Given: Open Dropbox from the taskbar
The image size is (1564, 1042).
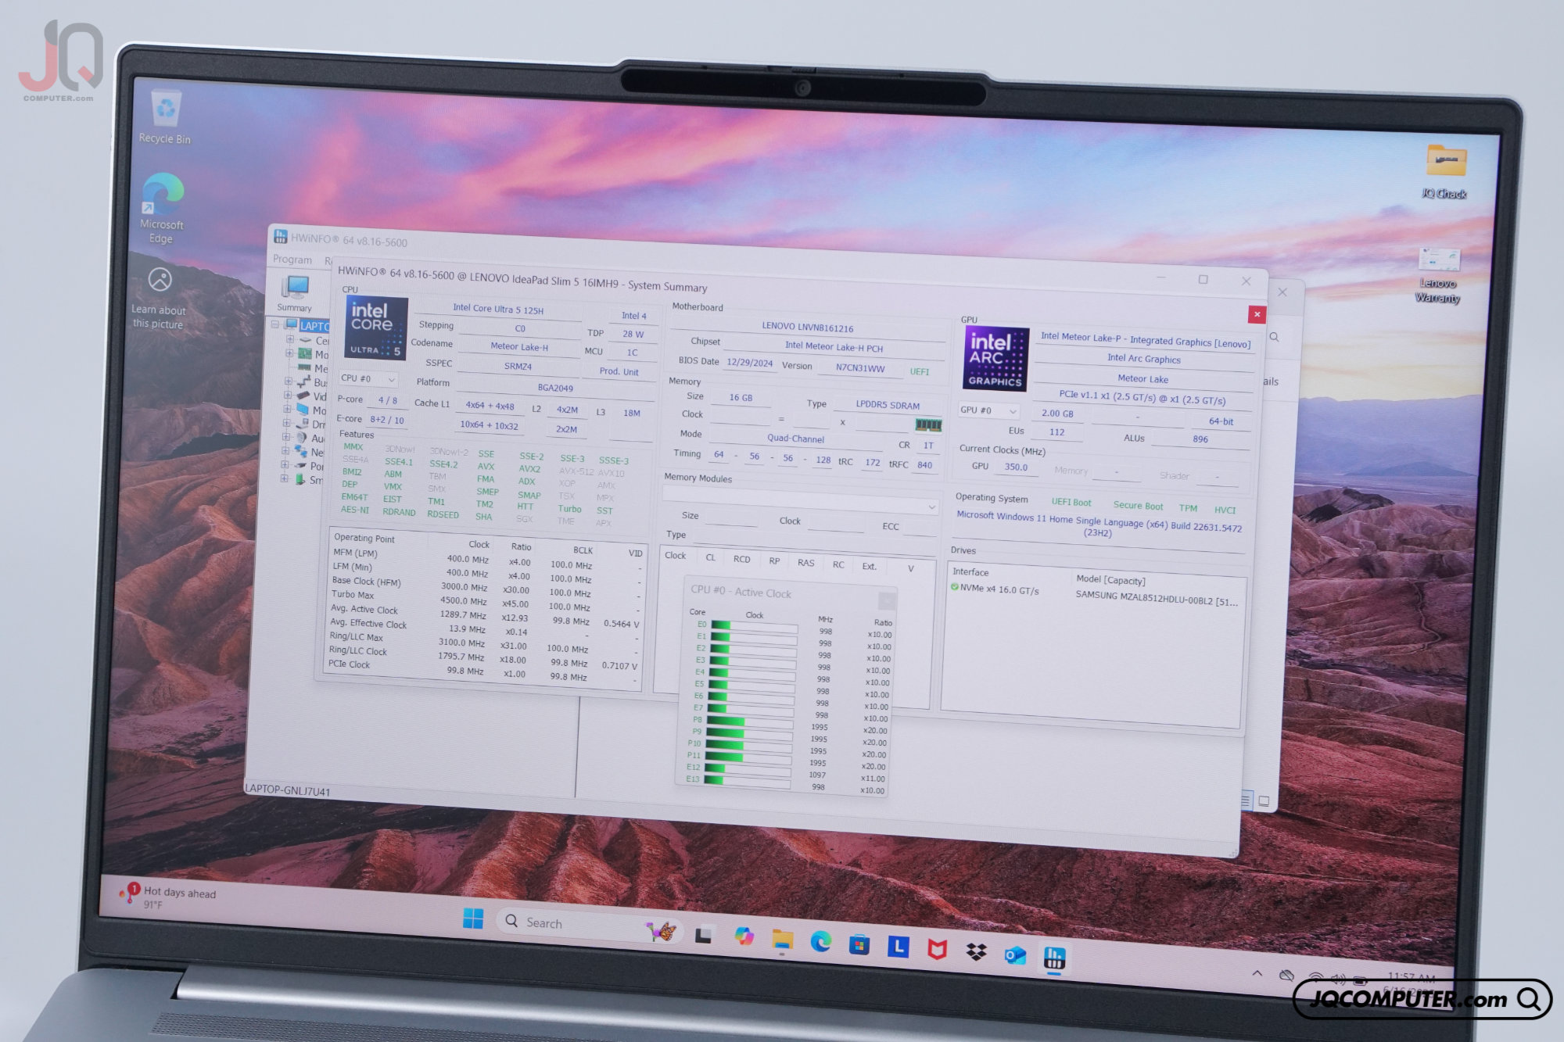Looking at the screenshot, I should pos(976,952).
